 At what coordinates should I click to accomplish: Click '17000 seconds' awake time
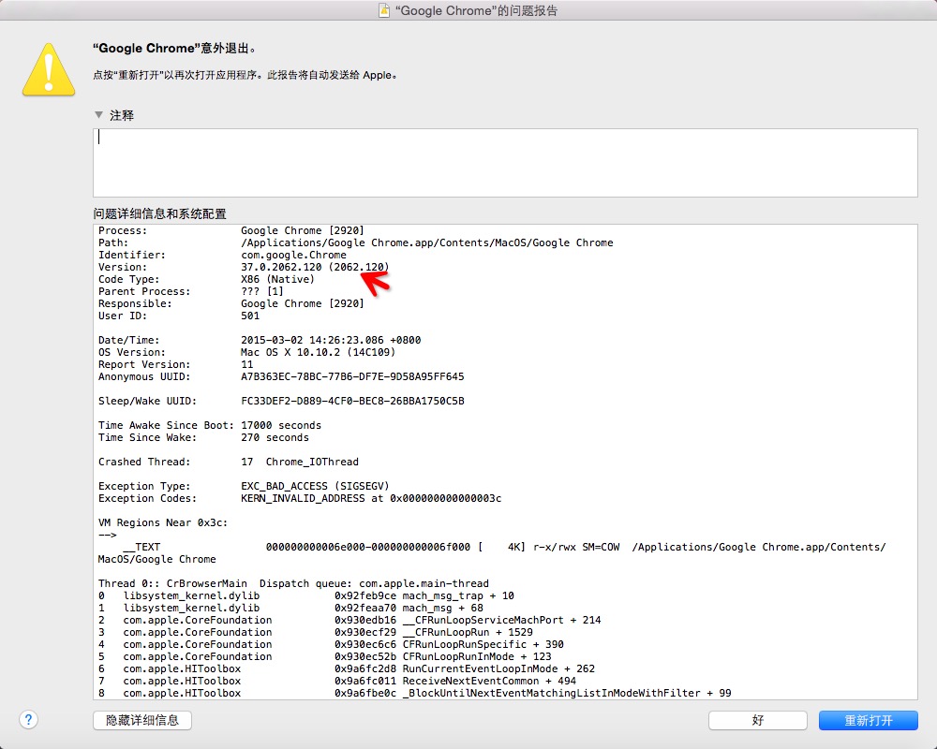tap(281, 425)
